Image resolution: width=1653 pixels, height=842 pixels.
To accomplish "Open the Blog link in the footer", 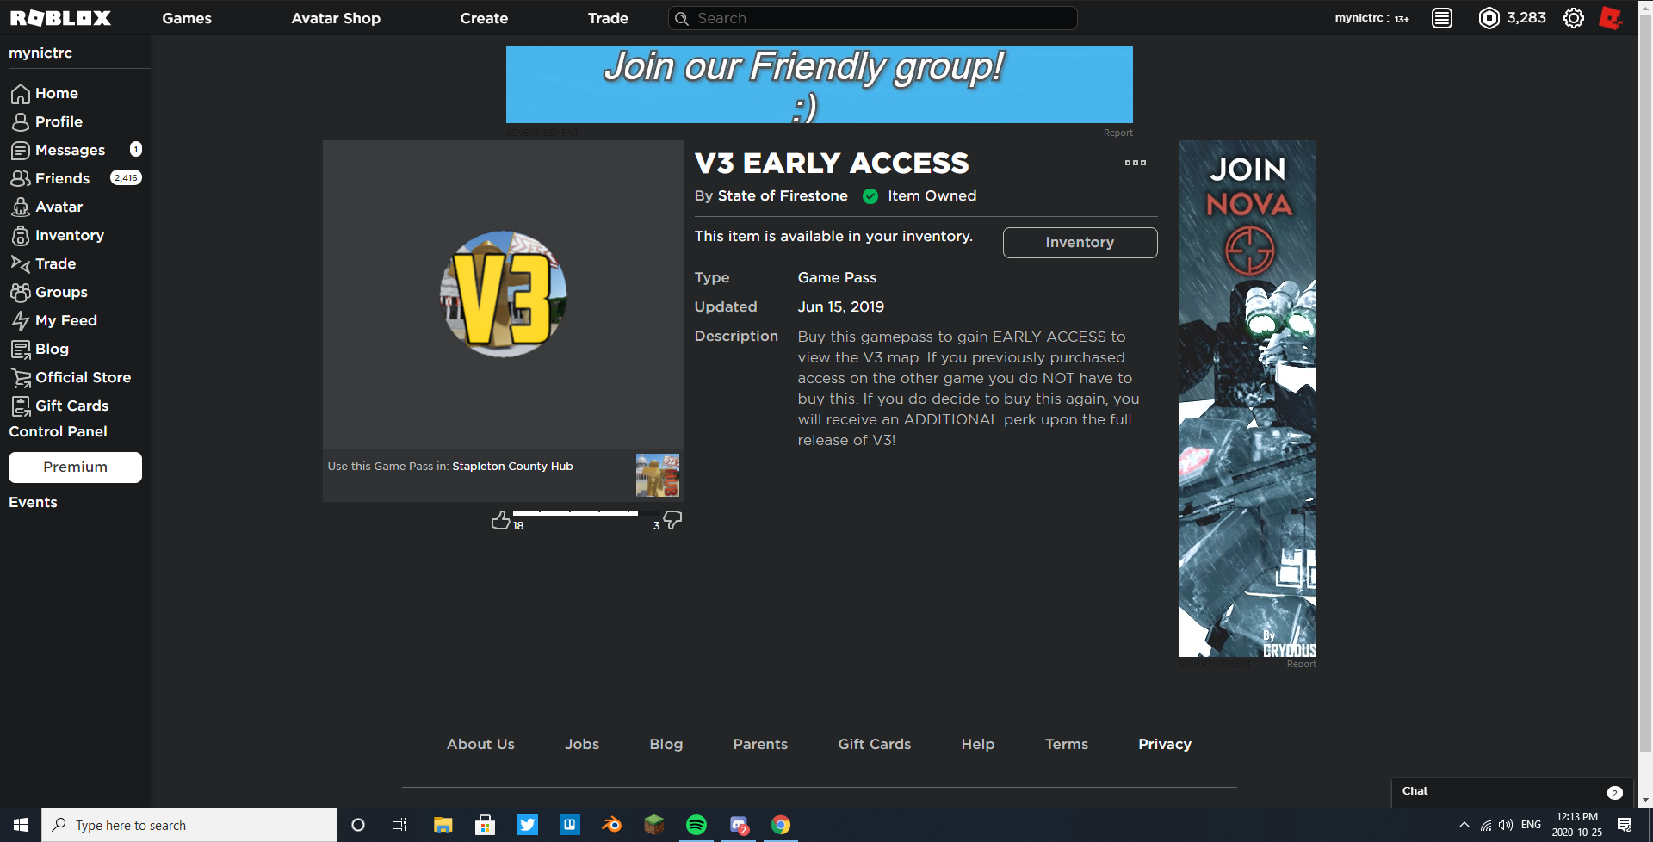I will [x=666, y=744].
